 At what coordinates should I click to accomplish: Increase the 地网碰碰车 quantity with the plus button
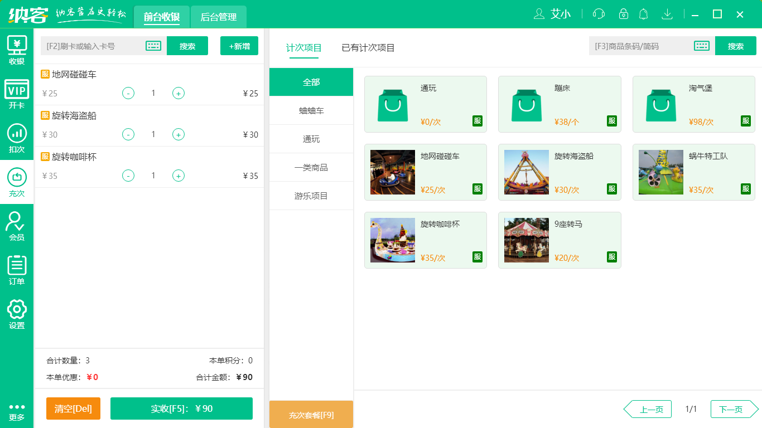coord(179,93)
